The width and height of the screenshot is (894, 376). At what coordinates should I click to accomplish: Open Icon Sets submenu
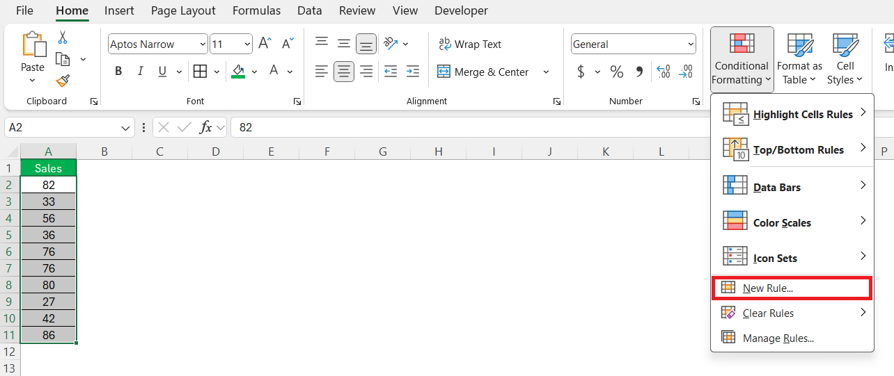coord(792,258)
